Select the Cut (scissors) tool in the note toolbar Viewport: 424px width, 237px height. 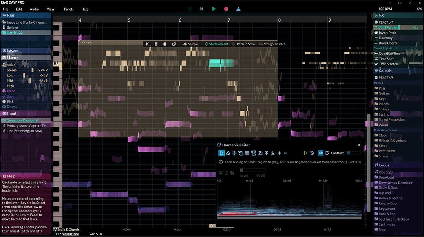[x=147, y=44]
